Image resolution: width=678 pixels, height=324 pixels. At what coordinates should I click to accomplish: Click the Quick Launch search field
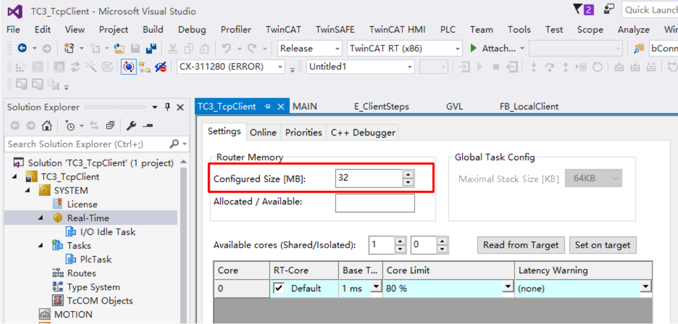(x=650, y=10)
